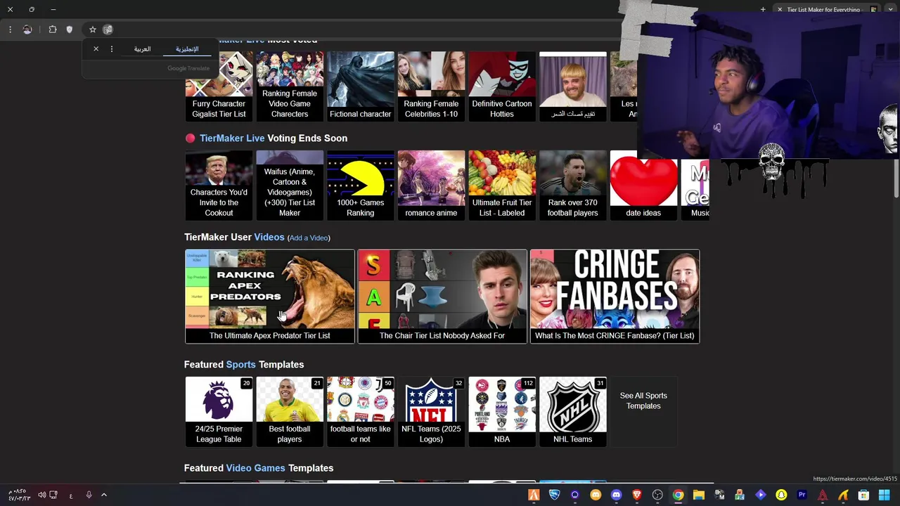Open the blue Discord icon in taskbar
This screenshot has height=506, width=900.
[x=617, y=495]
